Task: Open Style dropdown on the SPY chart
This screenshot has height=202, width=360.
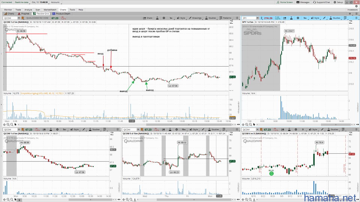Action: click(315, 18)
